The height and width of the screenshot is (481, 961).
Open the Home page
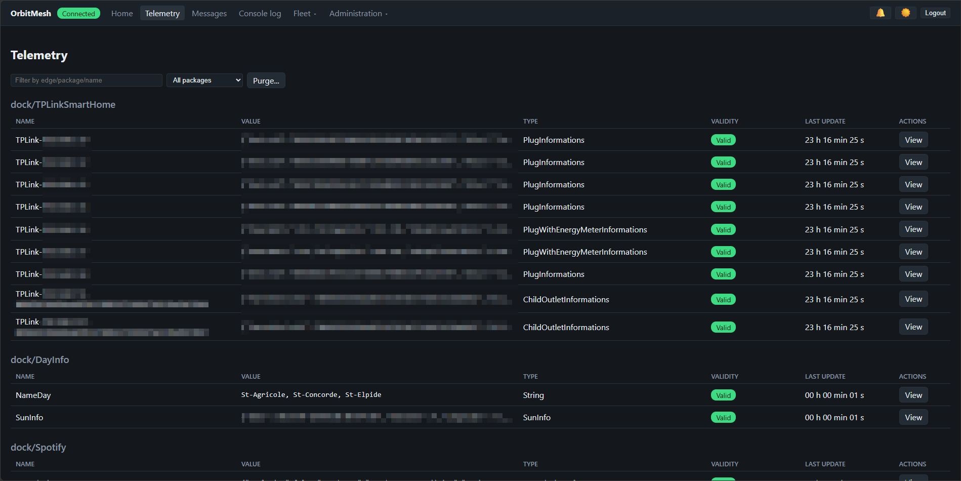pos(122,13)
